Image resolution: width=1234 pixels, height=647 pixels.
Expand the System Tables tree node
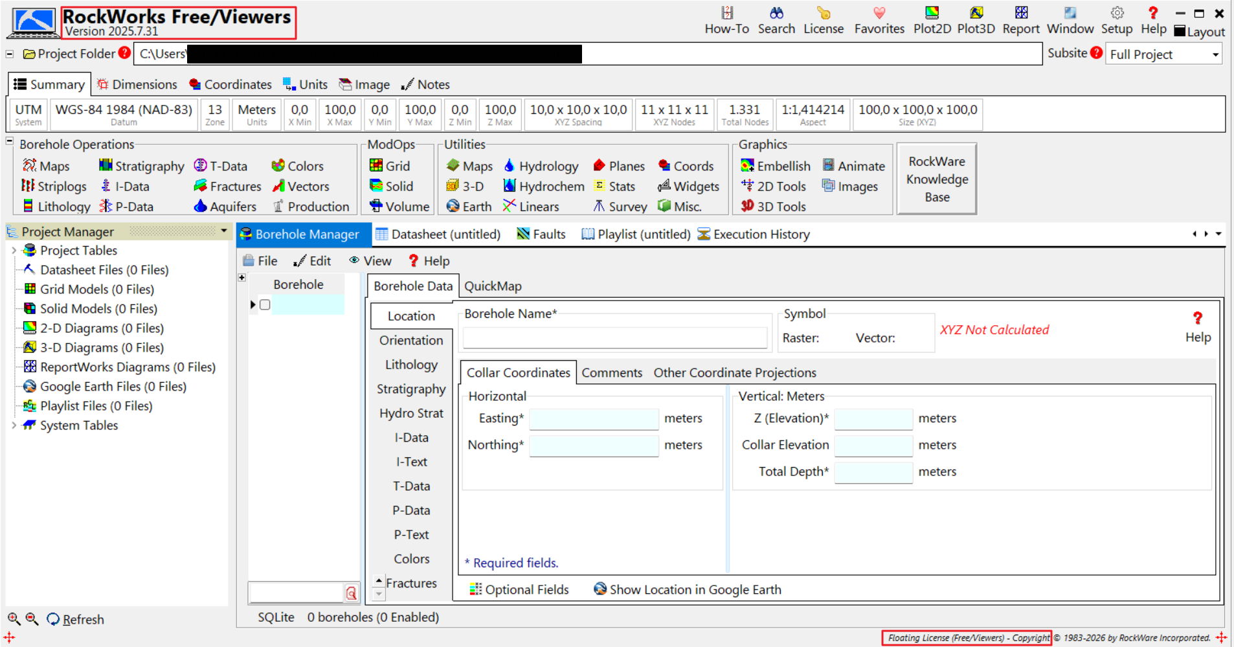(14, 426)
